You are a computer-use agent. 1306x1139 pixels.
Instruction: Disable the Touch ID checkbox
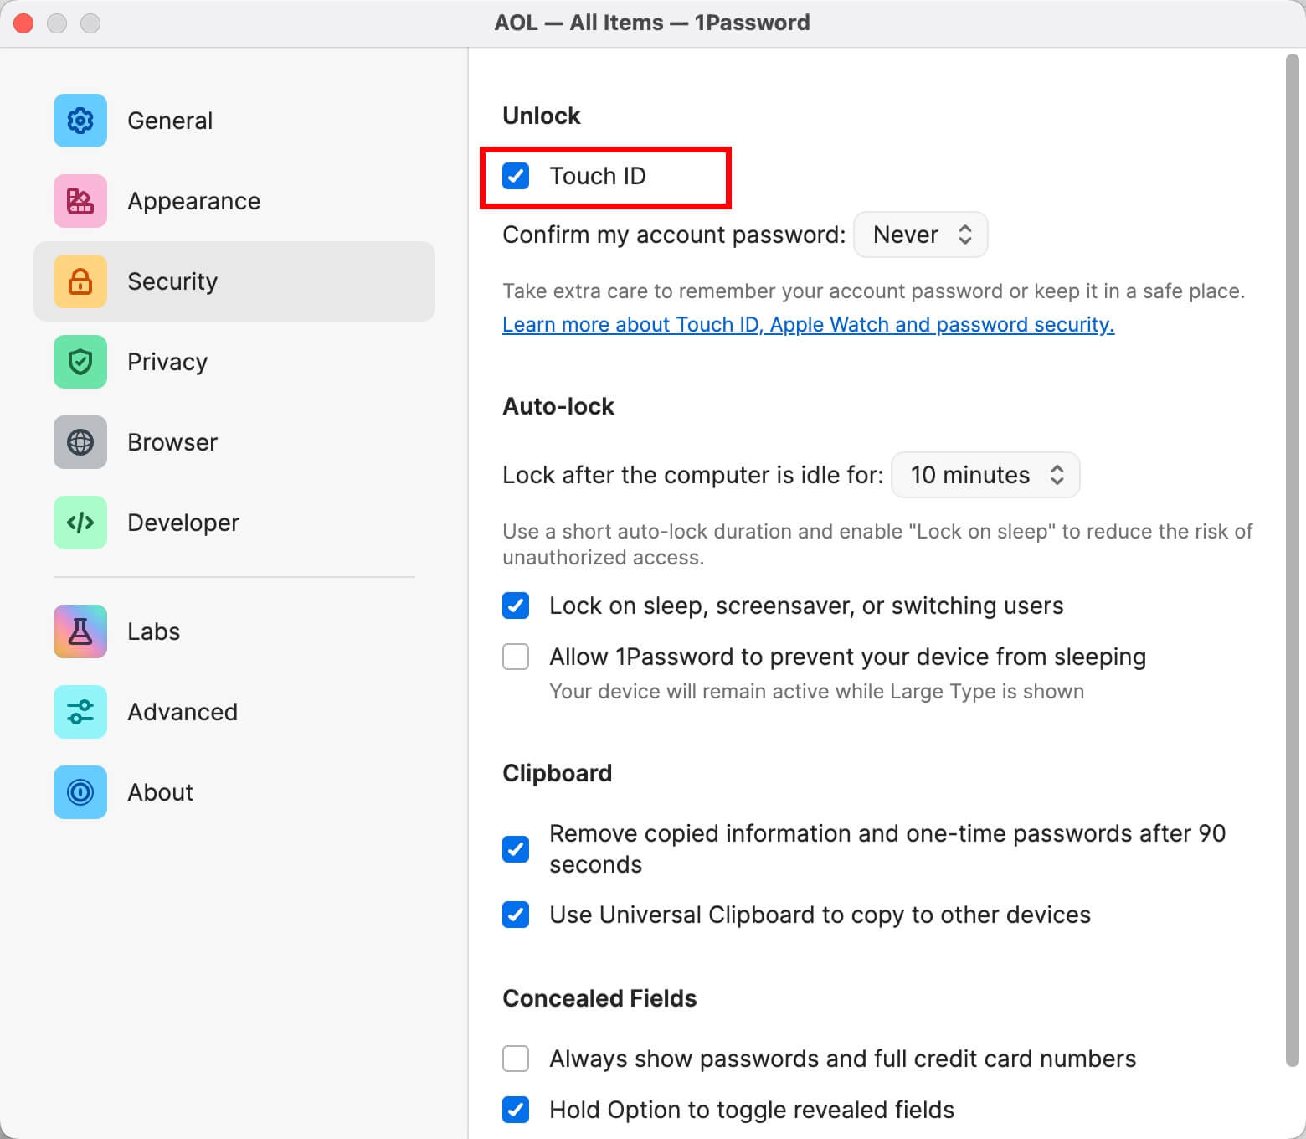[516, 176]
